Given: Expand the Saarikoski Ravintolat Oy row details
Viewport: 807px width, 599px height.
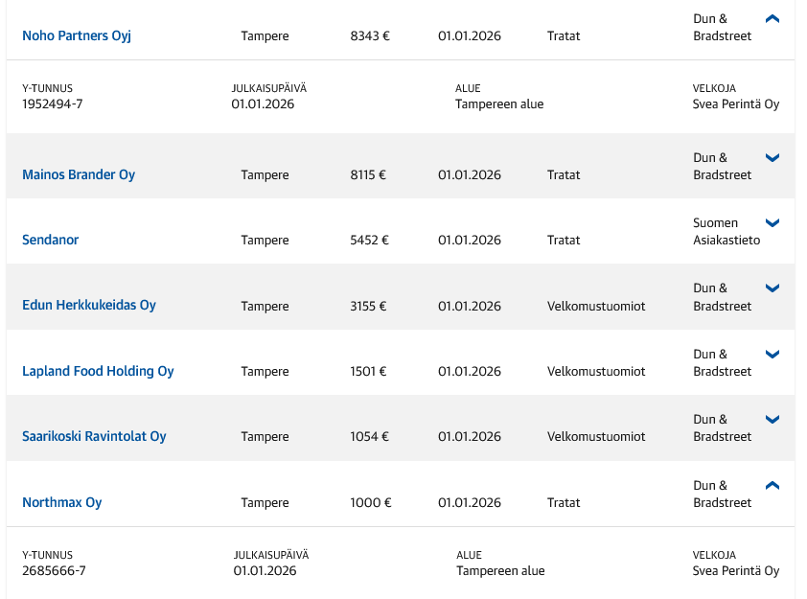Looking at the screenshot, I should [x=773, y=420].
